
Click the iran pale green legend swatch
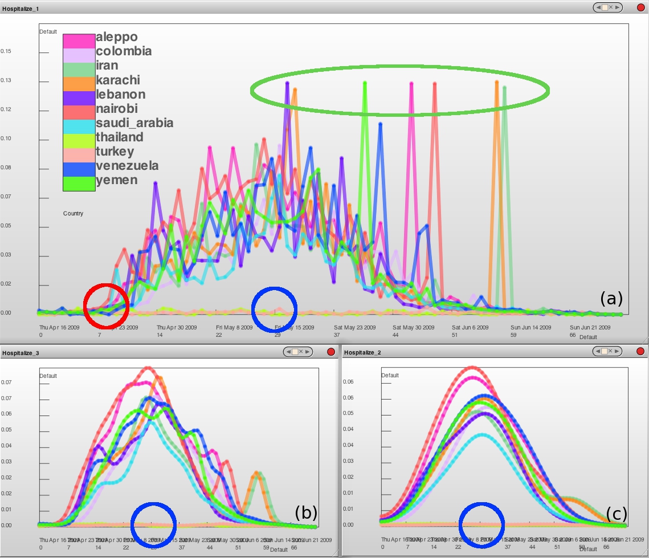pos(79,70)
